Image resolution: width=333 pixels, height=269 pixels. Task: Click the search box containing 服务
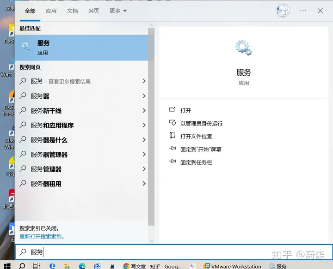[x=174, y=252]
